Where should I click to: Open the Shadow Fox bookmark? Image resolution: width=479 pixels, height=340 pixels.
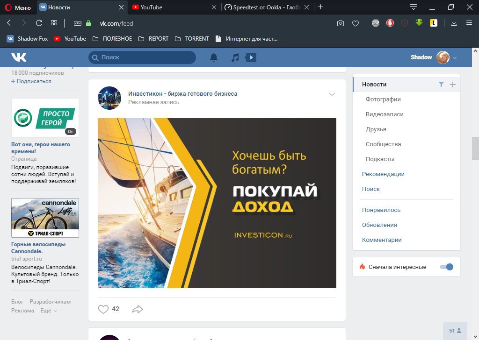28,39
